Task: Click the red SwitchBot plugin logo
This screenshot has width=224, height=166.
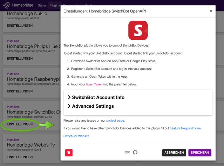Action: pyautogui.click(x=138, y=31)
